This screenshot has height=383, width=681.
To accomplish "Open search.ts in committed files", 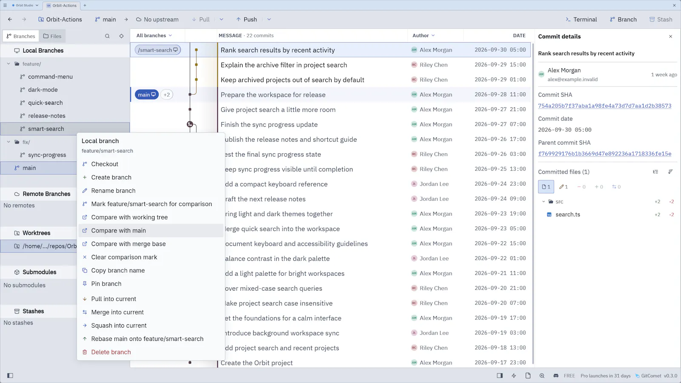I will pos(568,214).
